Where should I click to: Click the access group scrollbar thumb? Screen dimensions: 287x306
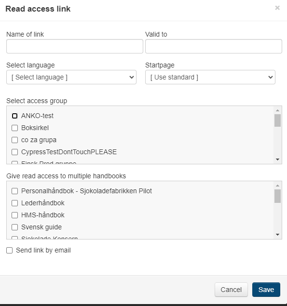(277, 120)
